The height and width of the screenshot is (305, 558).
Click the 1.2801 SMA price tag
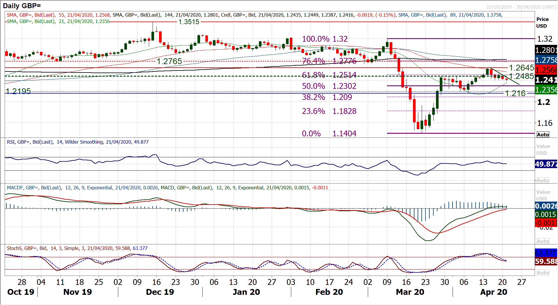[x=546, y=50]
